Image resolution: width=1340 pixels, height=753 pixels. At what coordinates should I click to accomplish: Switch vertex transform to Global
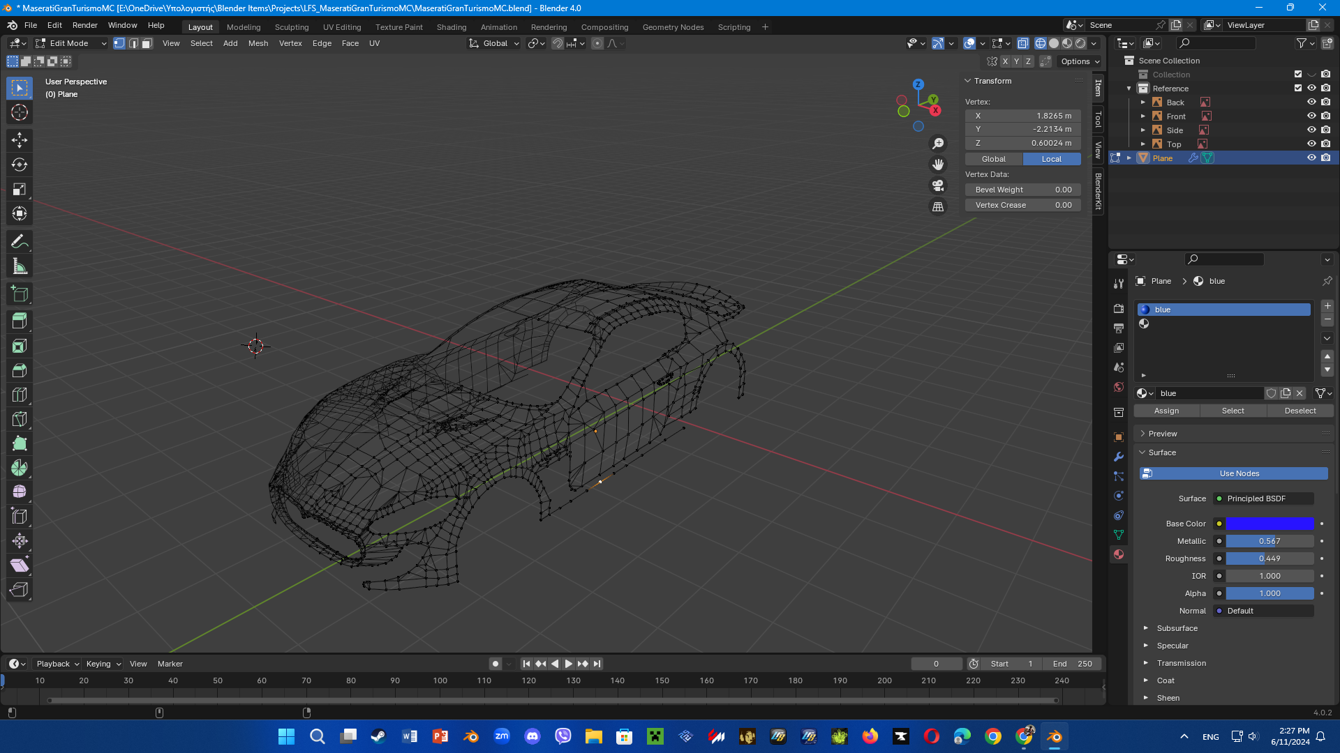pos(993,159)
